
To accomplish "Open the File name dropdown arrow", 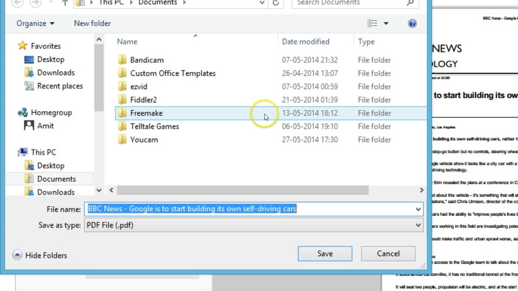I will [x=418, y=209].
